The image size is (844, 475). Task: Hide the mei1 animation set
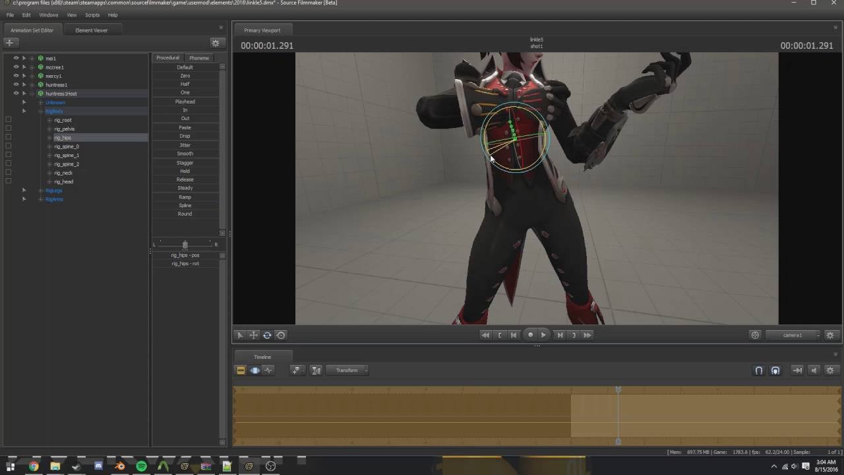pyautogui.click(x=16, y=58)
